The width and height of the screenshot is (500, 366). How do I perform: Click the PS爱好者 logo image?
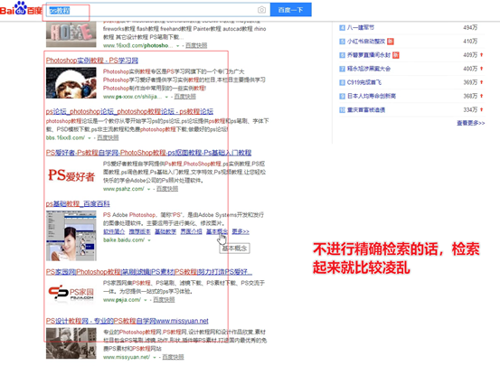pos(71,175)
